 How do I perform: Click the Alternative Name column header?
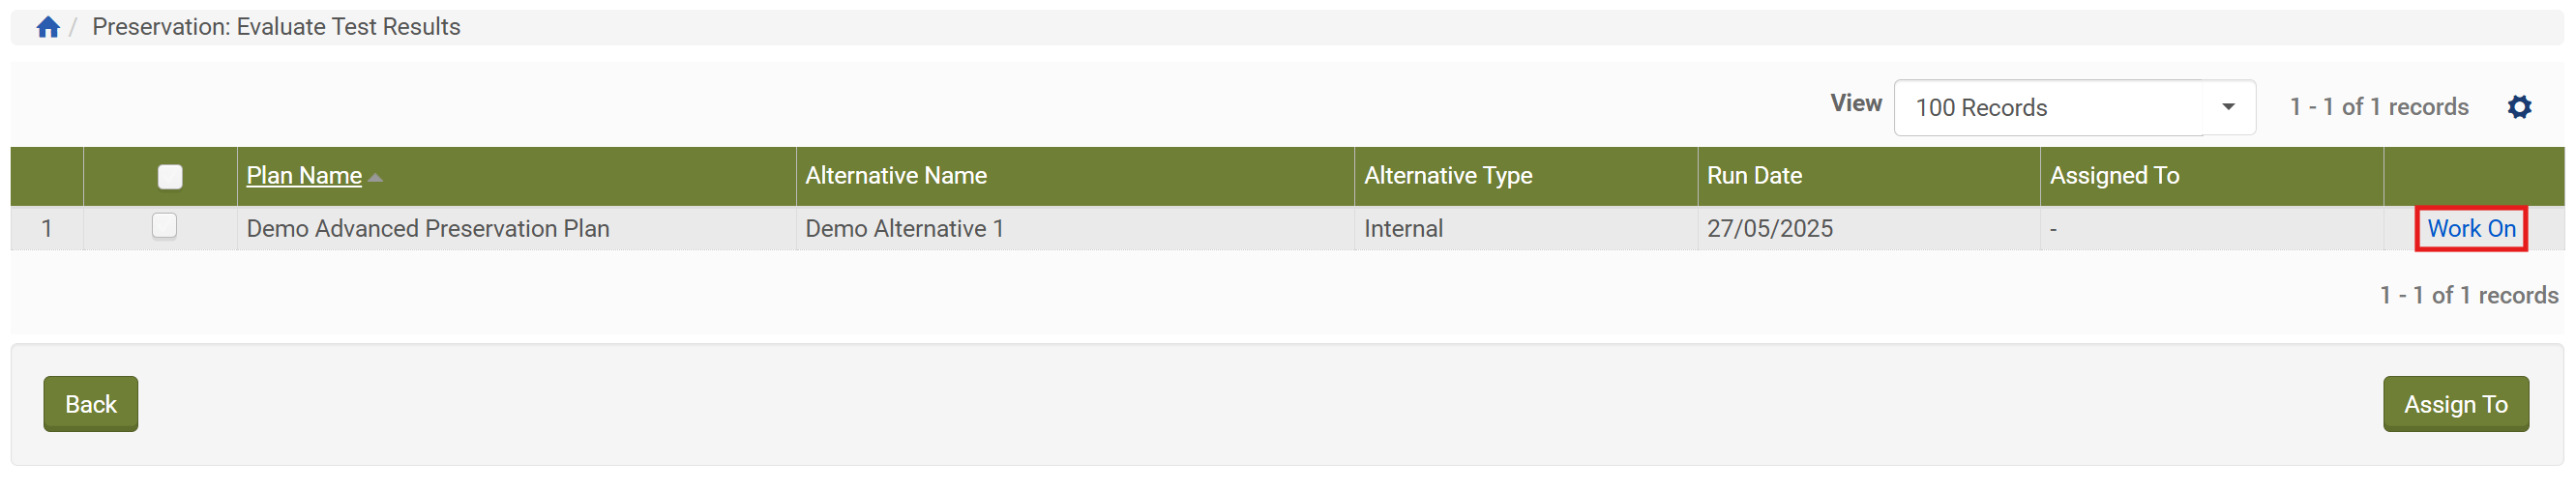click(x=895, y=176)
